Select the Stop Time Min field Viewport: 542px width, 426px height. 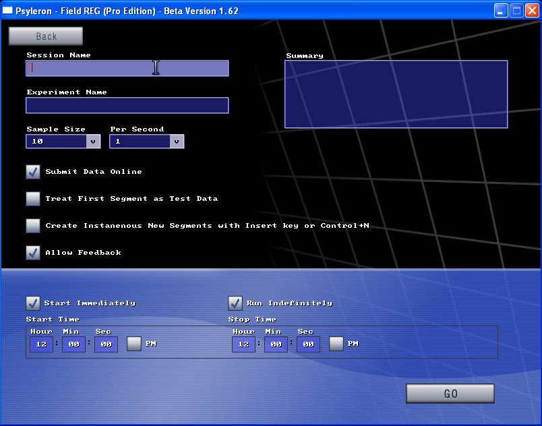[x=276, y=344]
